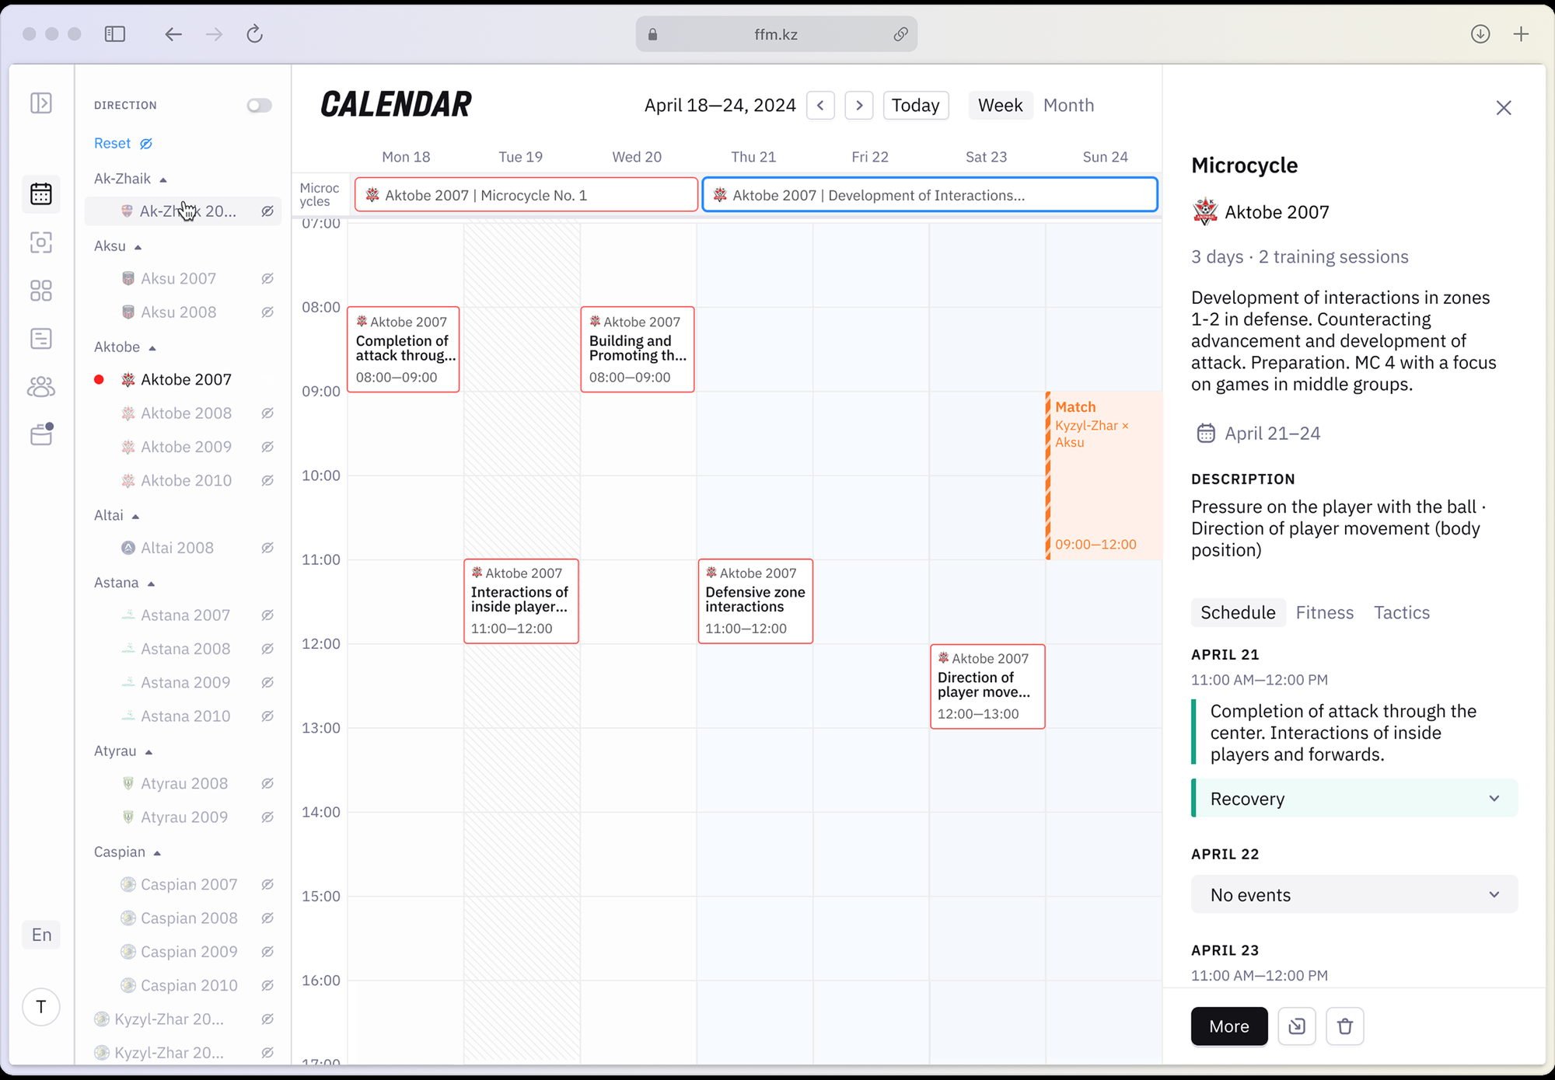Image resolution: width=1555 pixels, height=1080 pixels.
Task: Expand the sidebar panel icon at top left
Action: click(41, 103)
